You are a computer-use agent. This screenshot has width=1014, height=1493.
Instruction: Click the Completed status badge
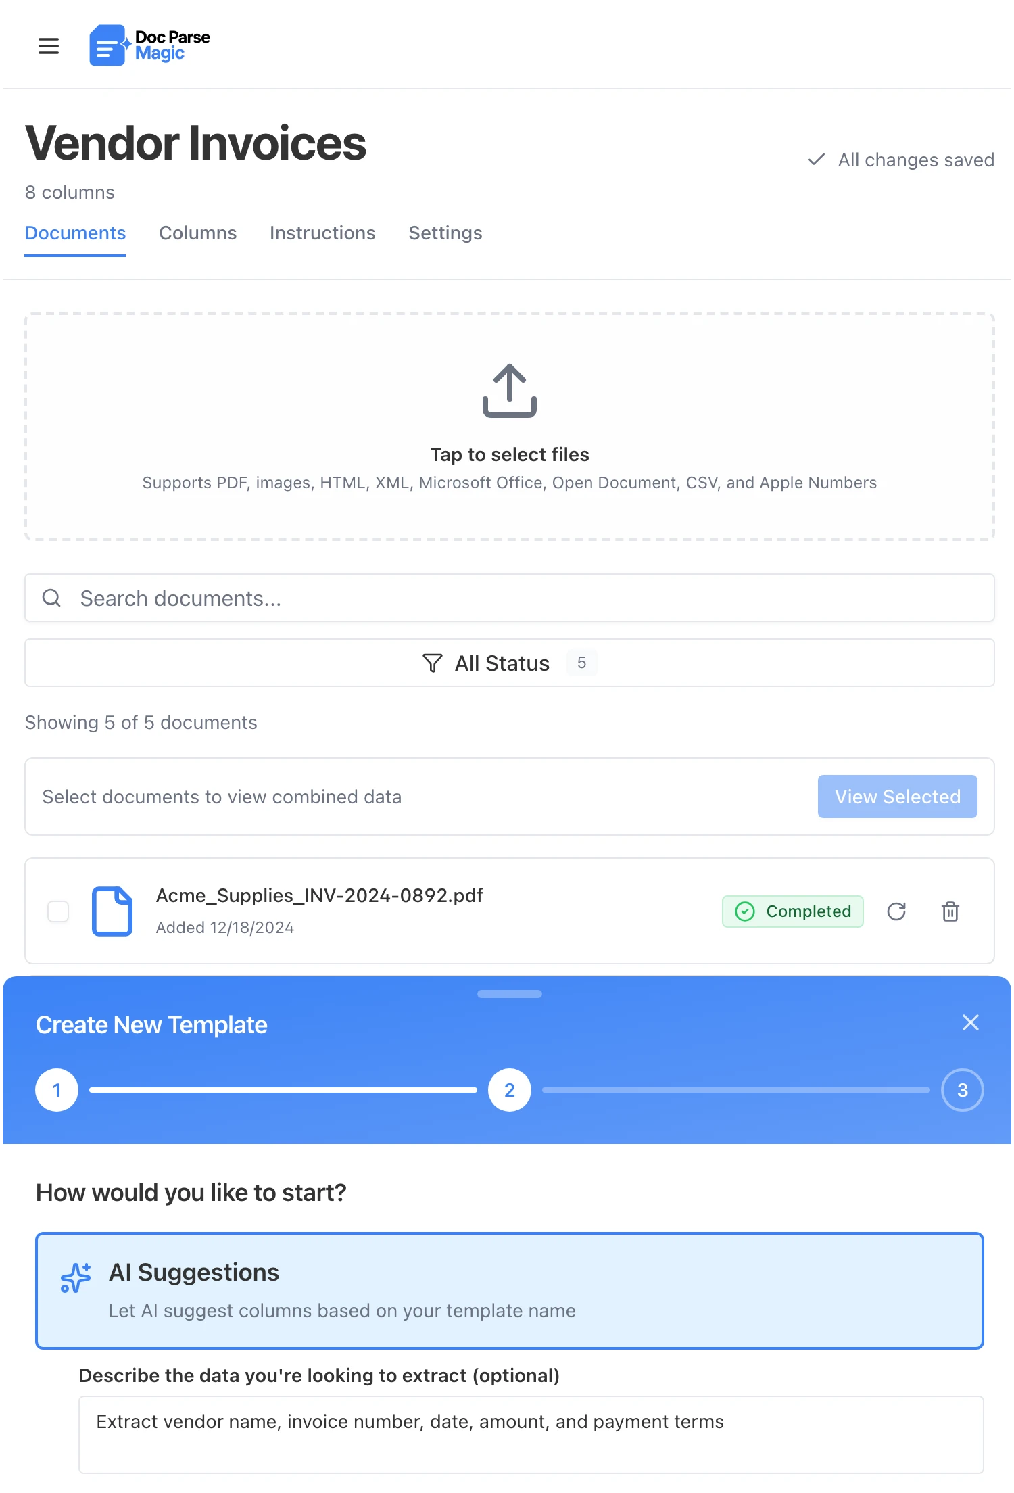[792, 911]
